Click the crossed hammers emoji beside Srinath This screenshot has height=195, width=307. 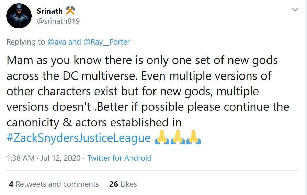pyautogui.click(x=70, y=11)
